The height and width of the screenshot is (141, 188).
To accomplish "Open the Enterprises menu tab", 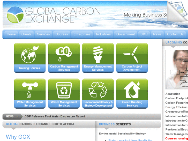I will [82, 34].
